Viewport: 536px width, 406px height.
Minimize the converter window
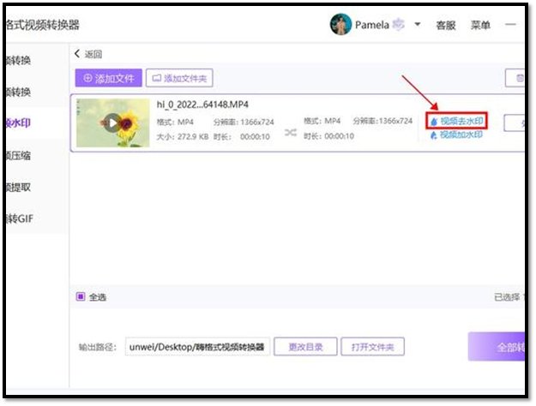click(510, 25)
